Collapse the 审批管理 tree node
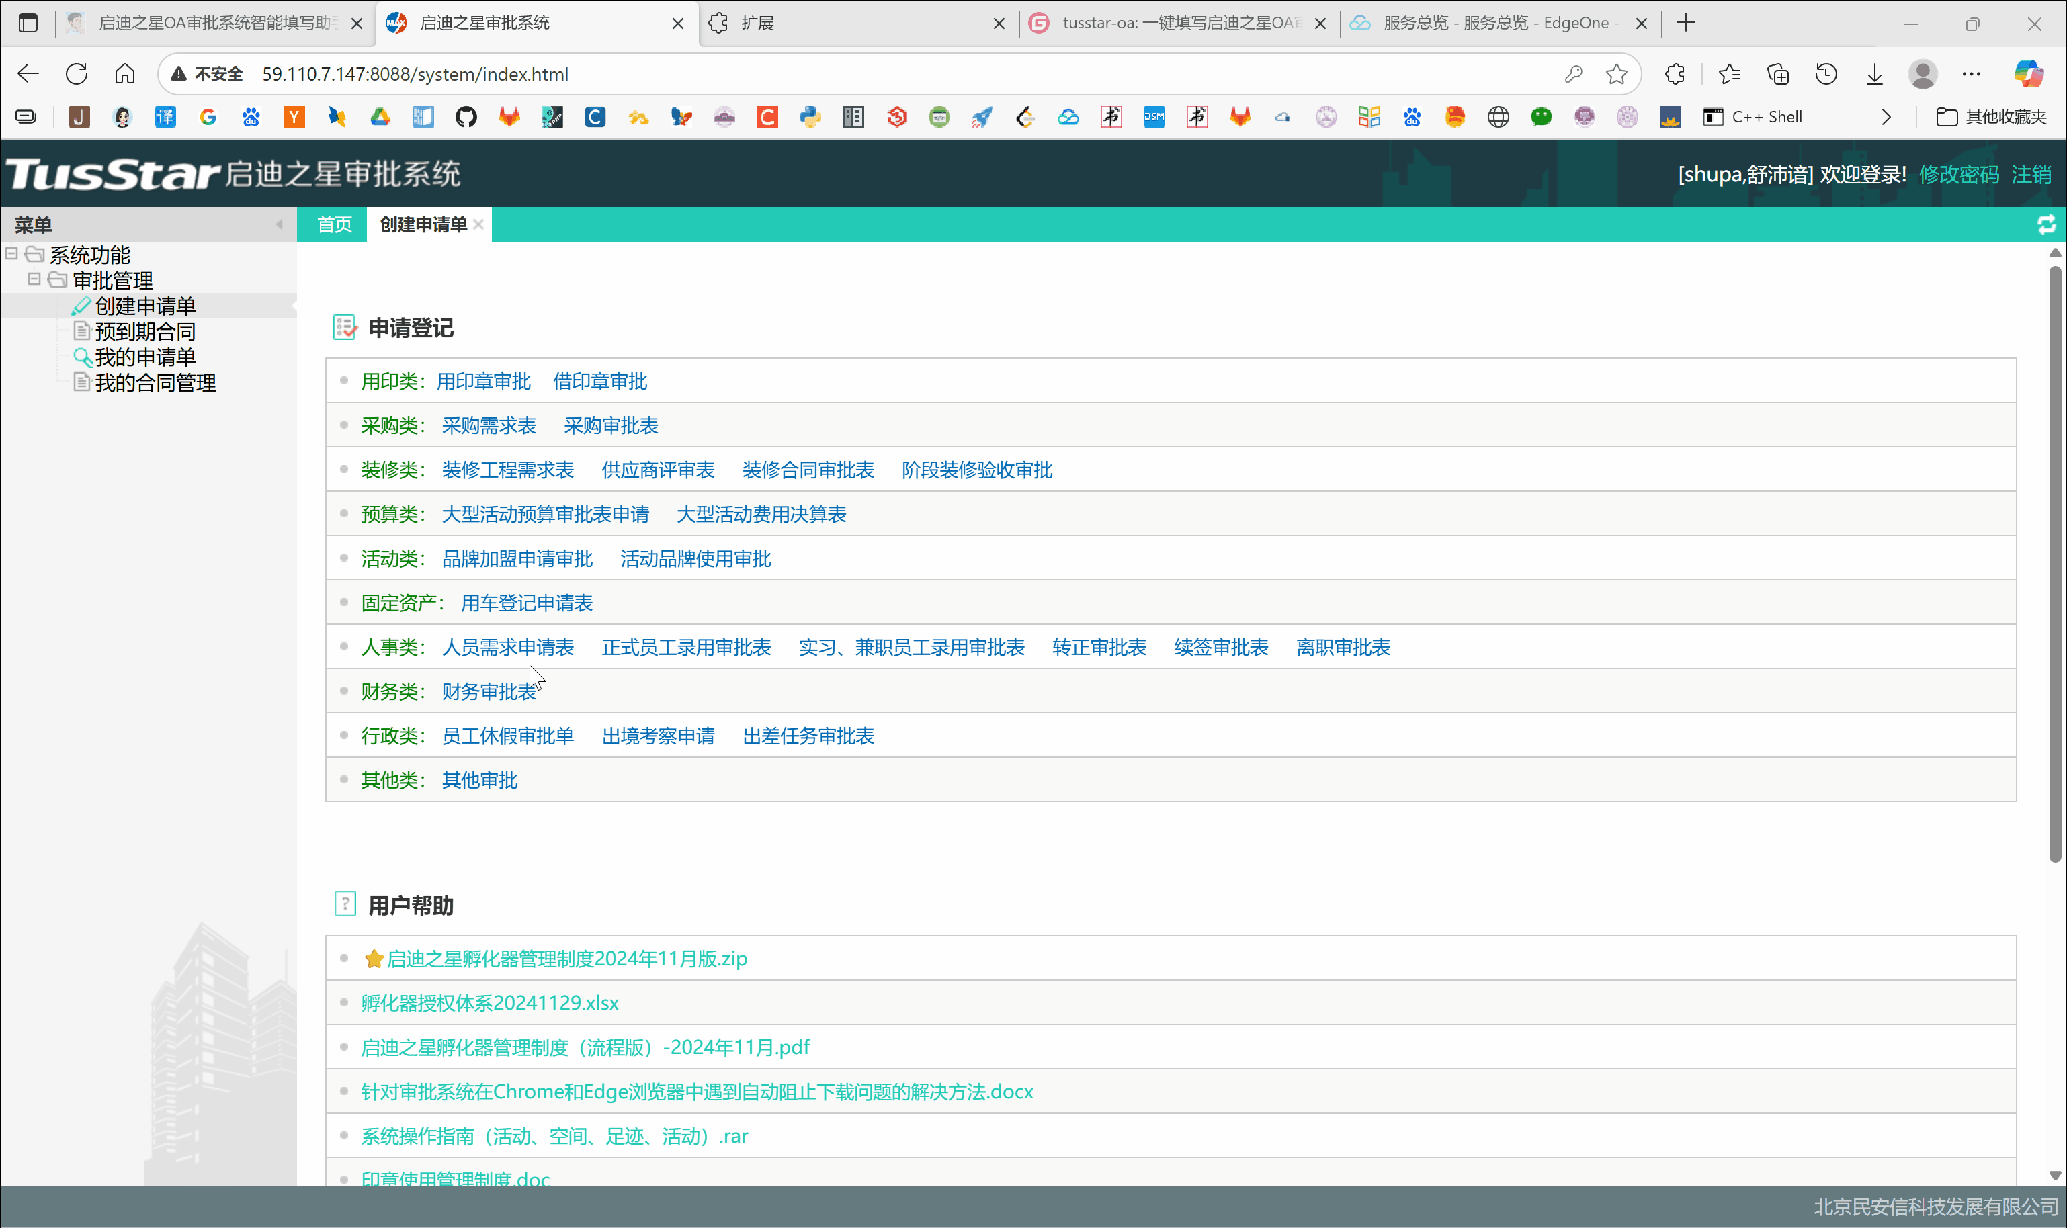 34,279
